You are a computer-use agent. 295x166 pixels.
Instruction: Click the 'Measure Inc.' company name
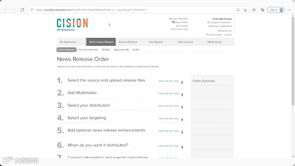[225, 31]
